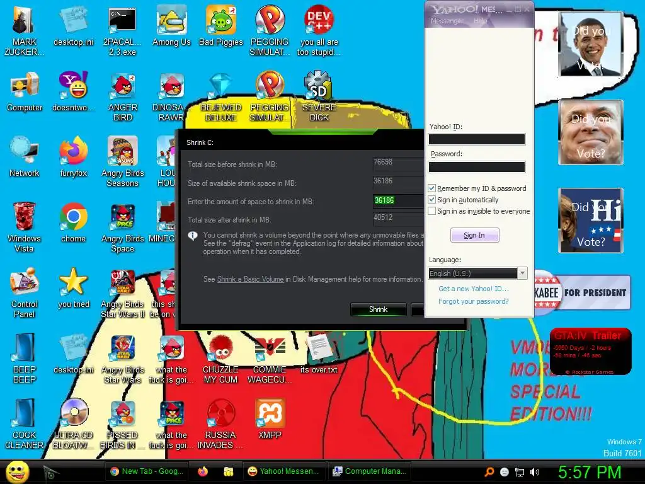The width and height of the screenshot is (645, 484).
Task: Select the its over.txt file icon
Action: tap(319, 354)
